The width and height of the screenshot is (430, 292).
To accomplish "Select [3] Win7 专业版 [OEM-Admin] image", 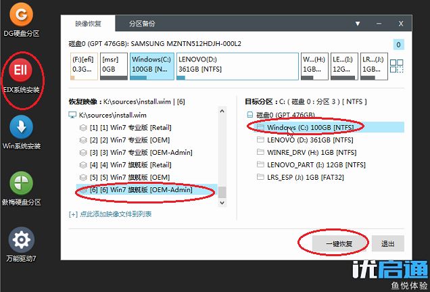I will point(141,153).
